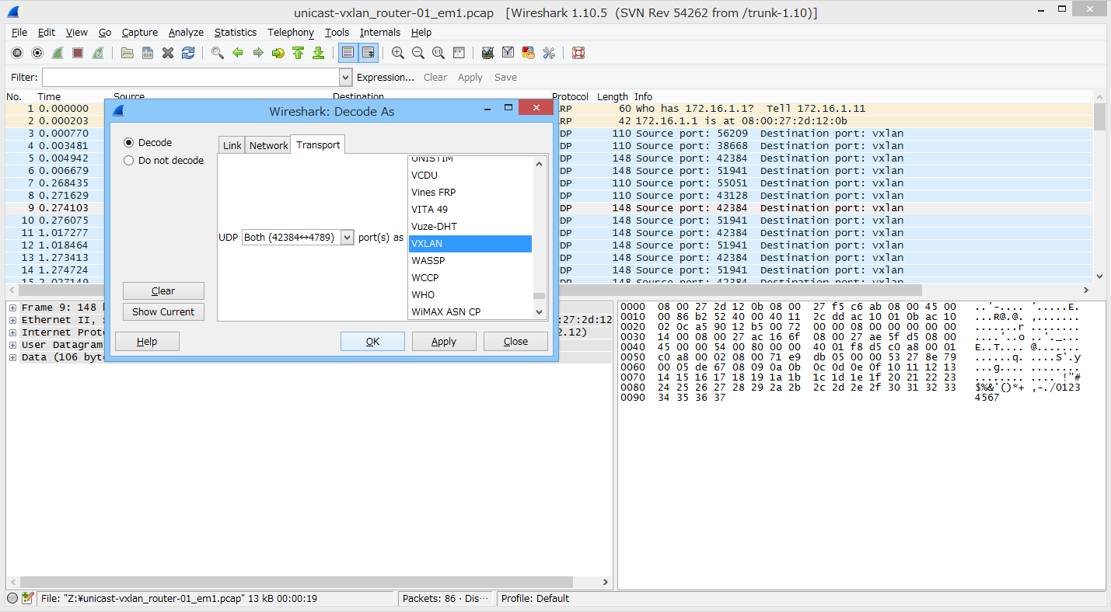Select the Decode radio button
Viewport: 1111px width, 612px height.
(x=129, y=143)
